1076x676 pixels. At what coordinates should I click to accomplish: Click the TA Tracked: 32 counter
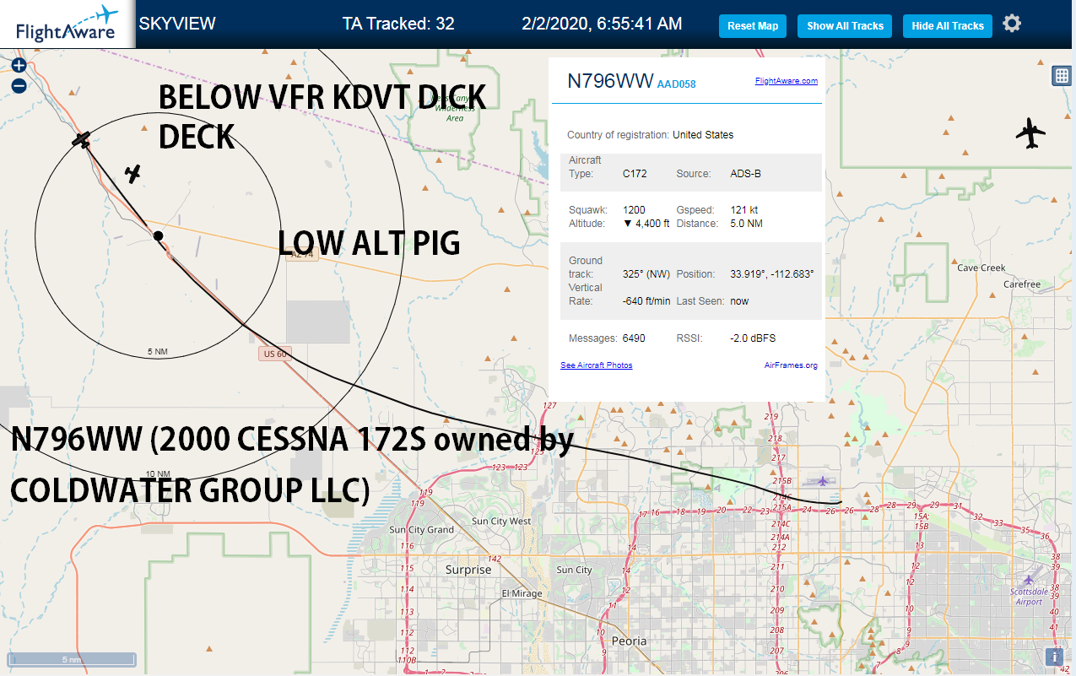point(398,24)
